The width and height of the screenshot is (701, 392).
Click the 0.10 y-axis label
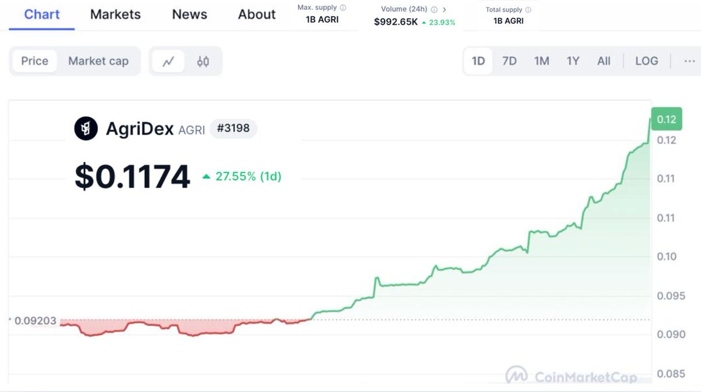pyautogui.click(x=666, y=257)
